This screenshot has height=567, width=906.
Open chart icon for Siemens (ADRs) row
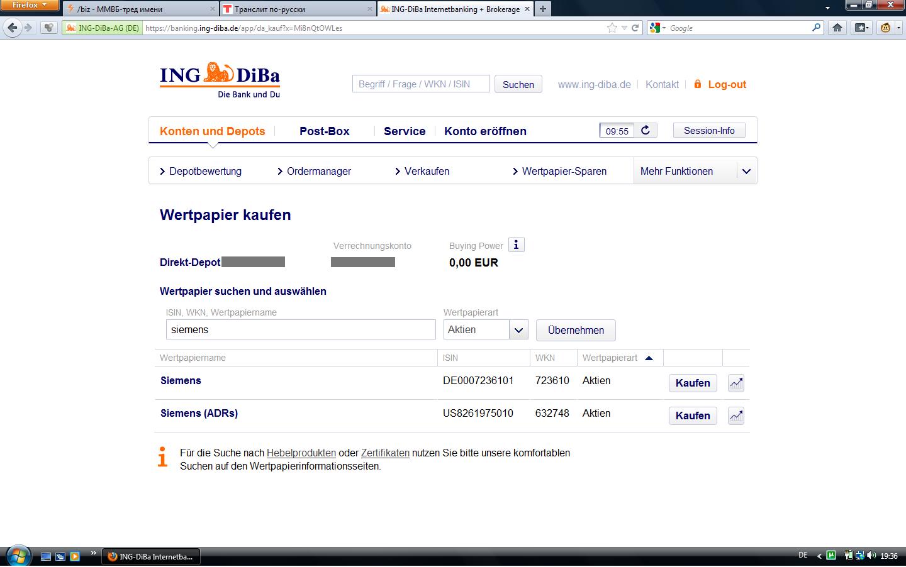pyautogui.click(x=736, y=416)
